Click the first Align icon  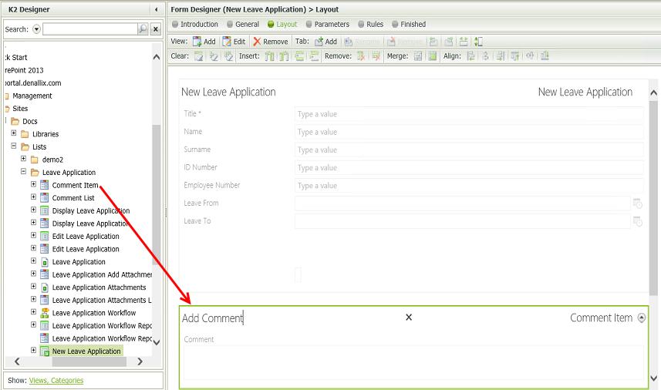(x=470, y=56)
